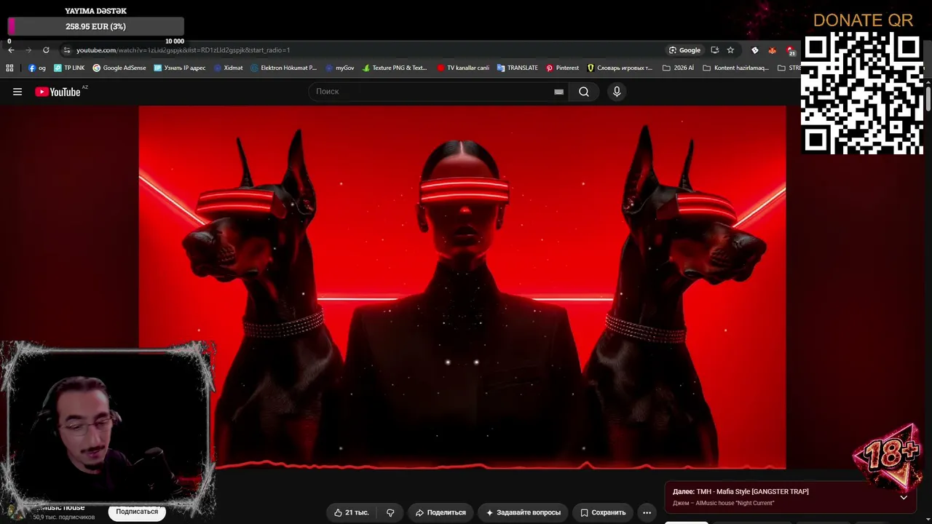Open the Узнать IP адрес bookmark

pos(180,68)
